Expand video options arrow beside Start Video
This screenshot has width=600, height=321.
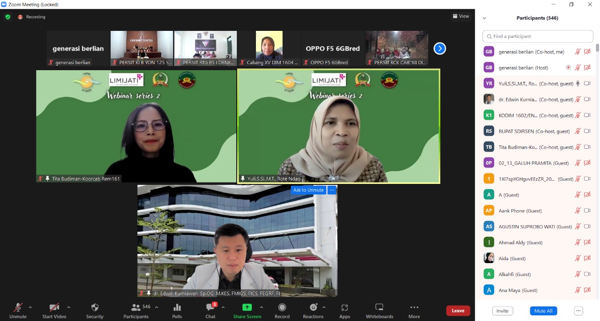68,307
